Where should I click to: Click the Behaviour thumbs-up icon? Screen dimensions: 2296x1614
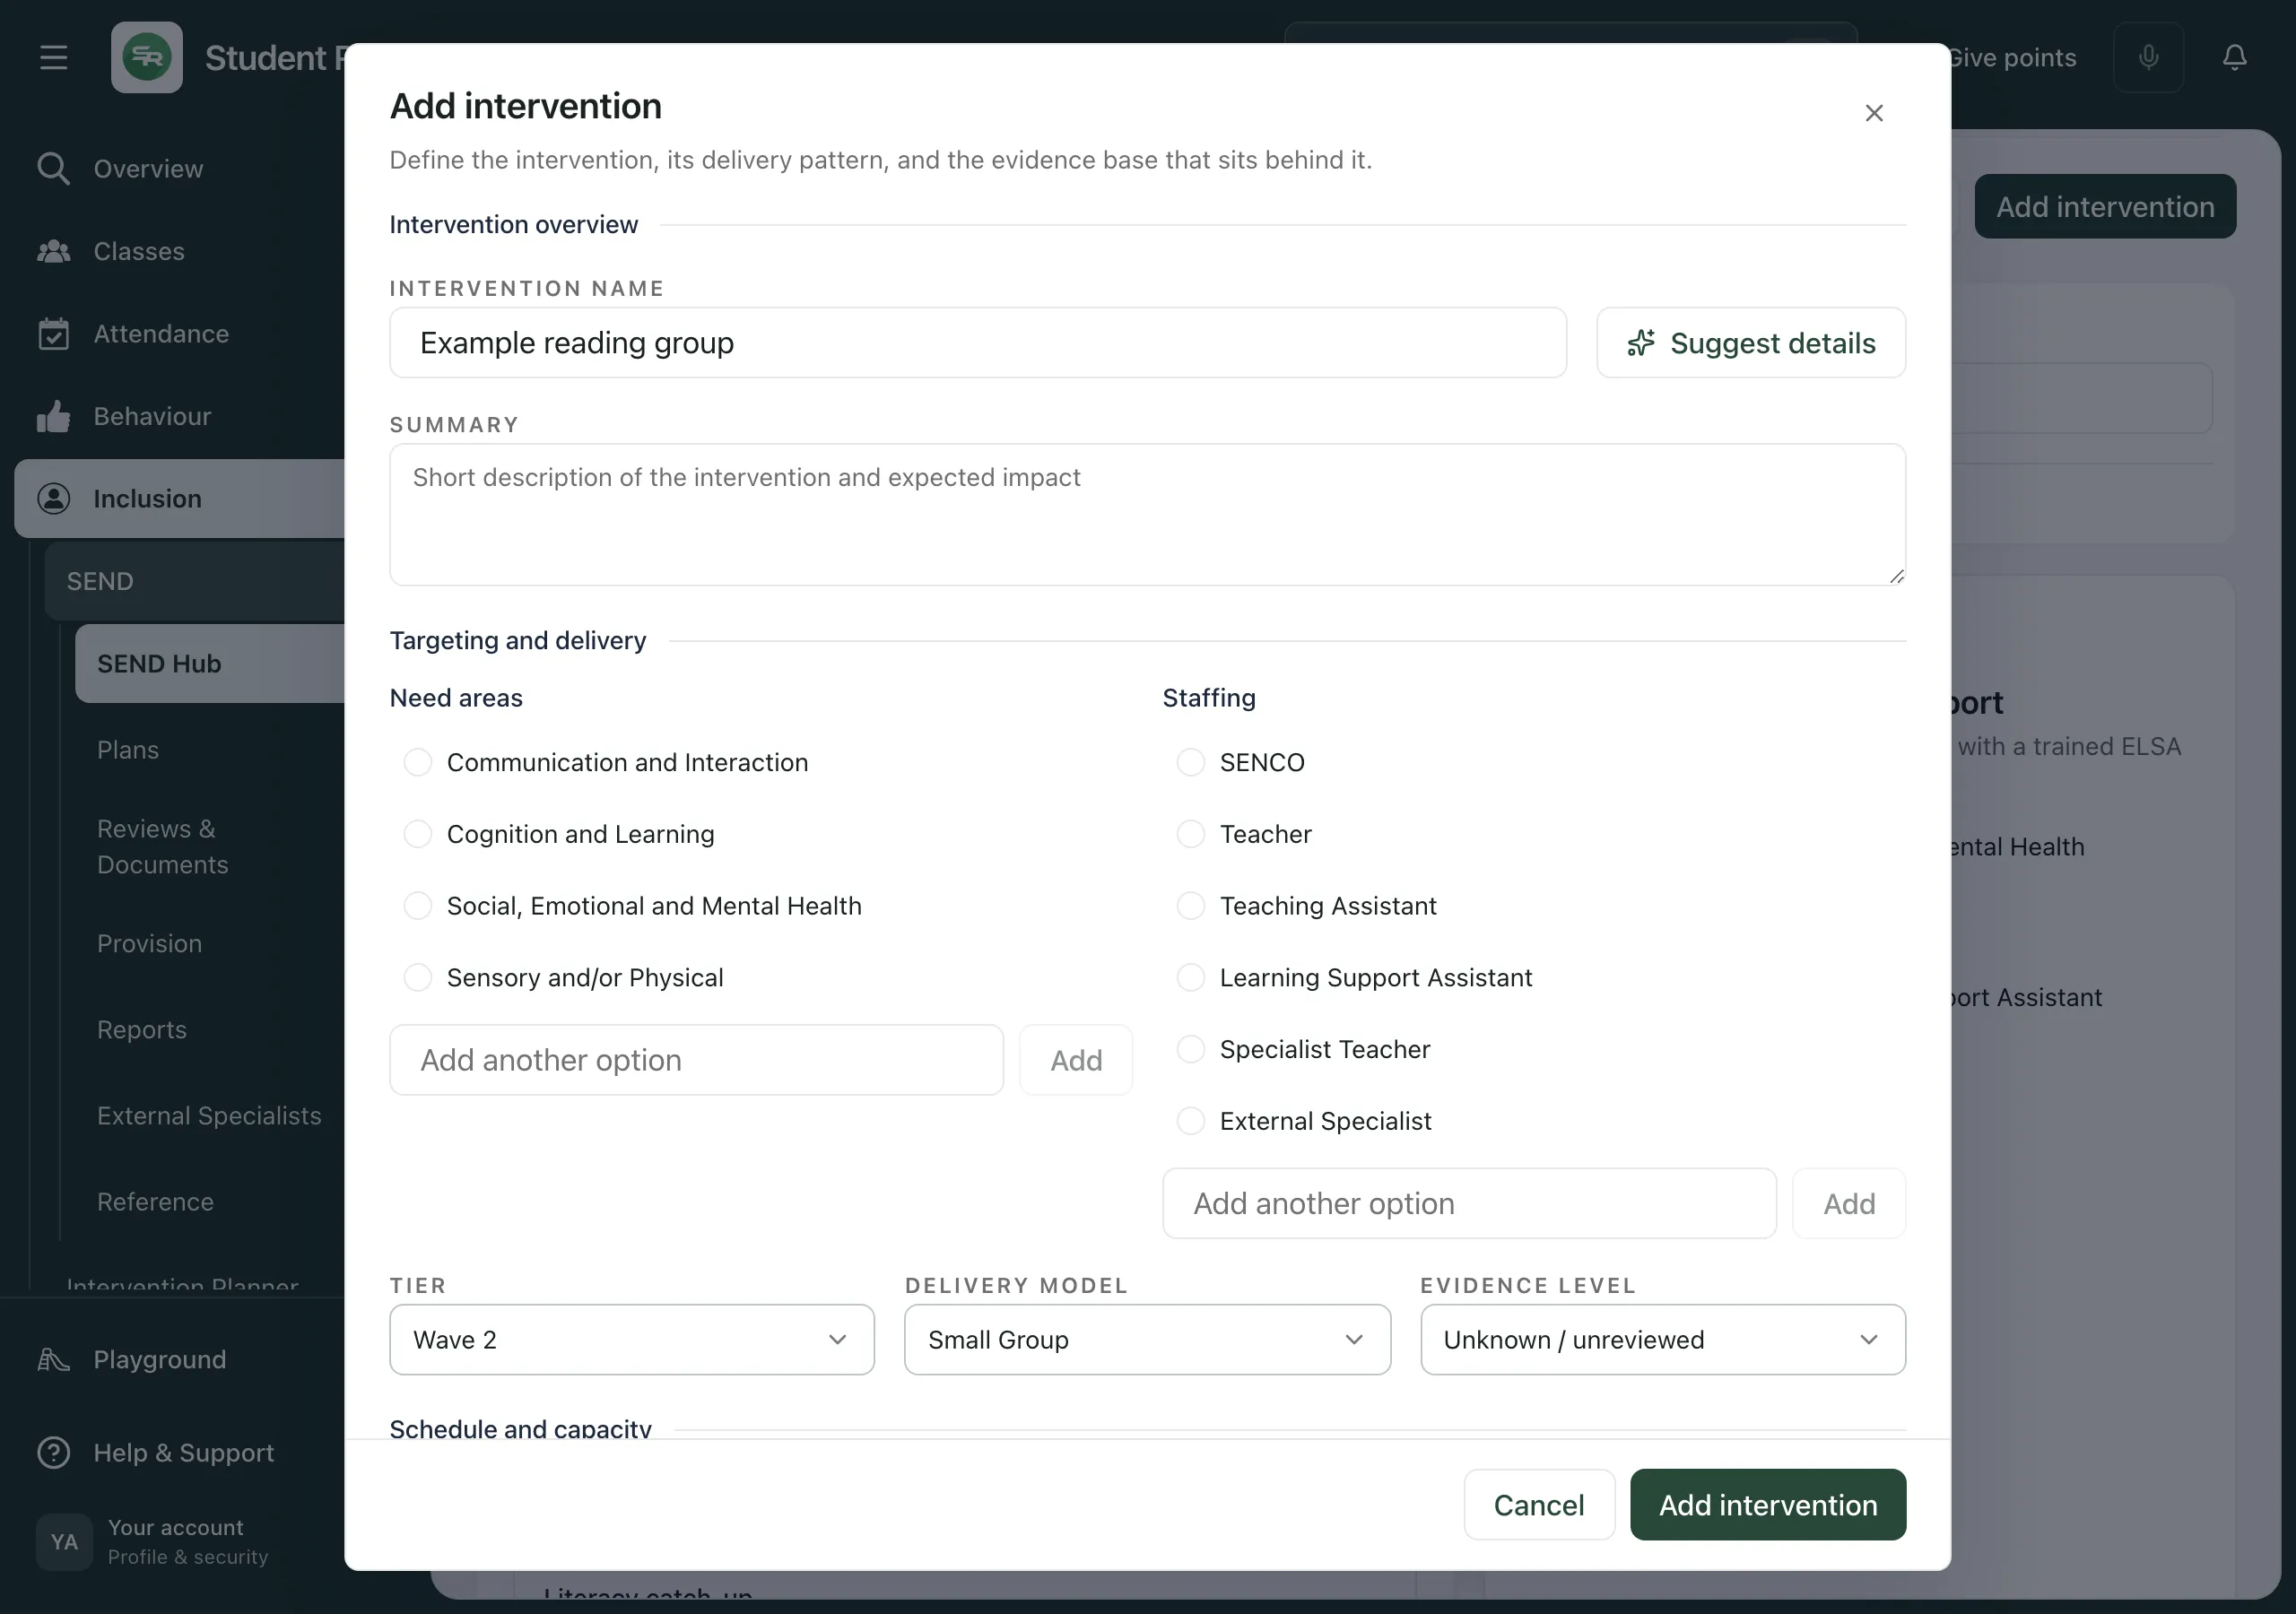pos(54,416)
